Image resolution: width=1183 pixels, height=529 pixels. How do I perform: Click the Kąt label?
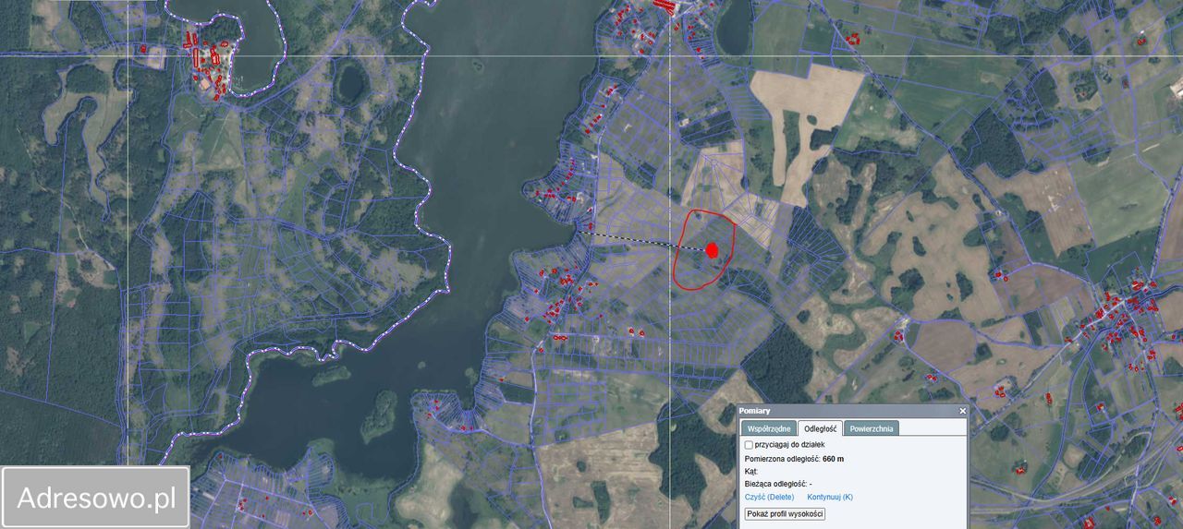(750, 471)
